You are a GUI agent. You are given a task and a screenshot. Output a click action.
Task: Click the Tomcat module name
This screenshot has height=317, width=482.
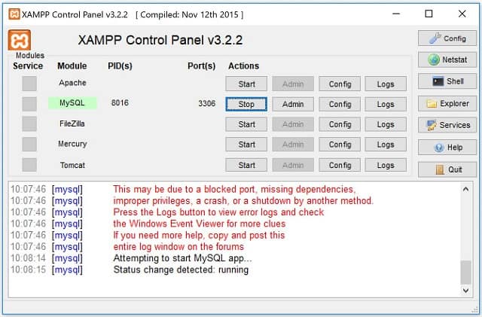pos(72,165)
